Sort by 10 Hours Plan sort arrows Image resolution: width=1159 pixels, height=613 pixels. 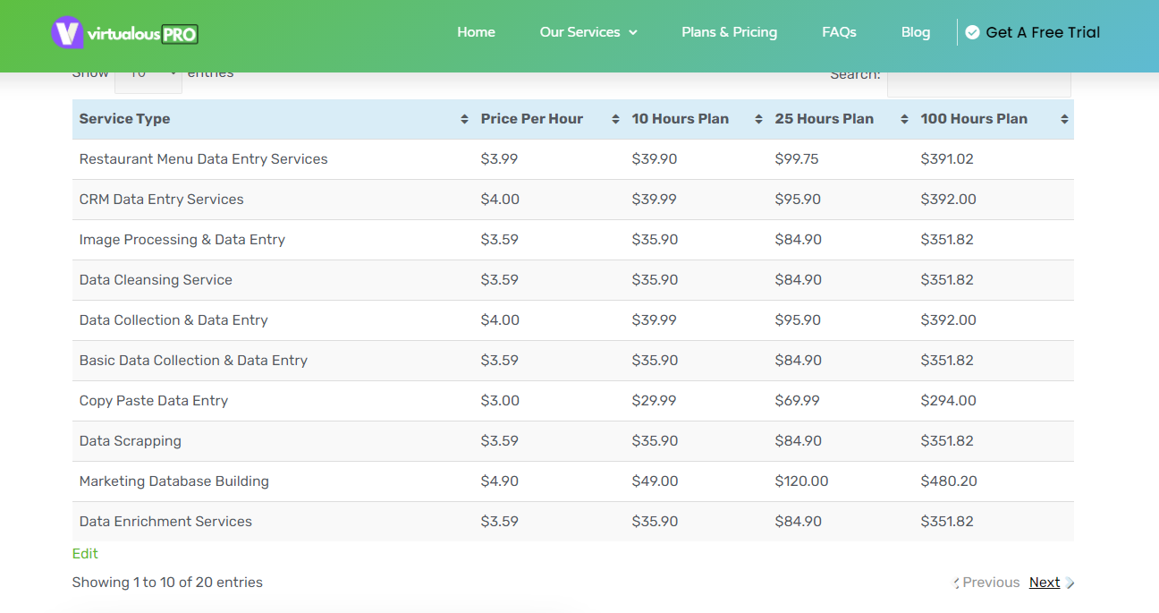[758, 119]
